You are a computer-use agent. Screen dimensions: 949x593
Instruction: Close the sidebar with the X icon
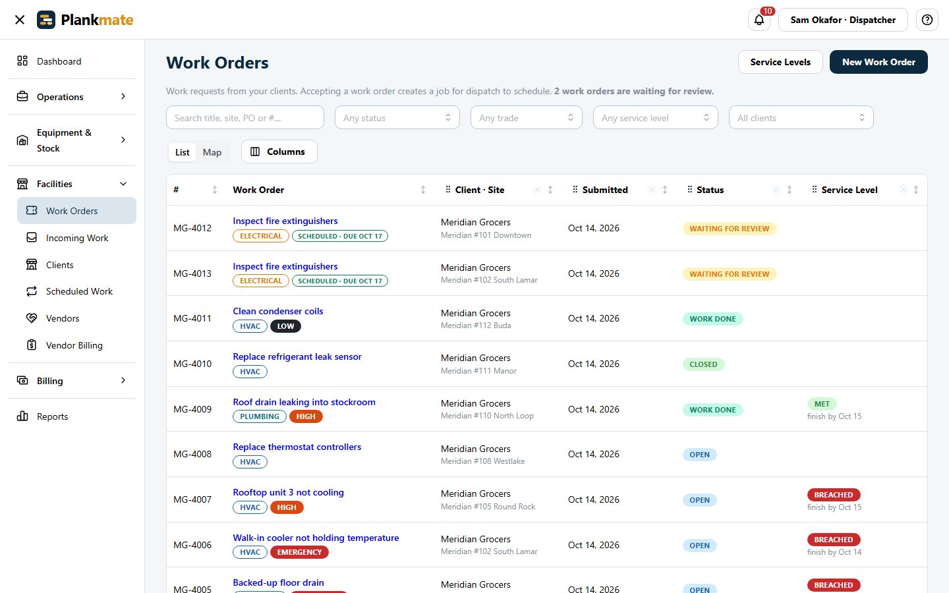[x=20, y=20]
